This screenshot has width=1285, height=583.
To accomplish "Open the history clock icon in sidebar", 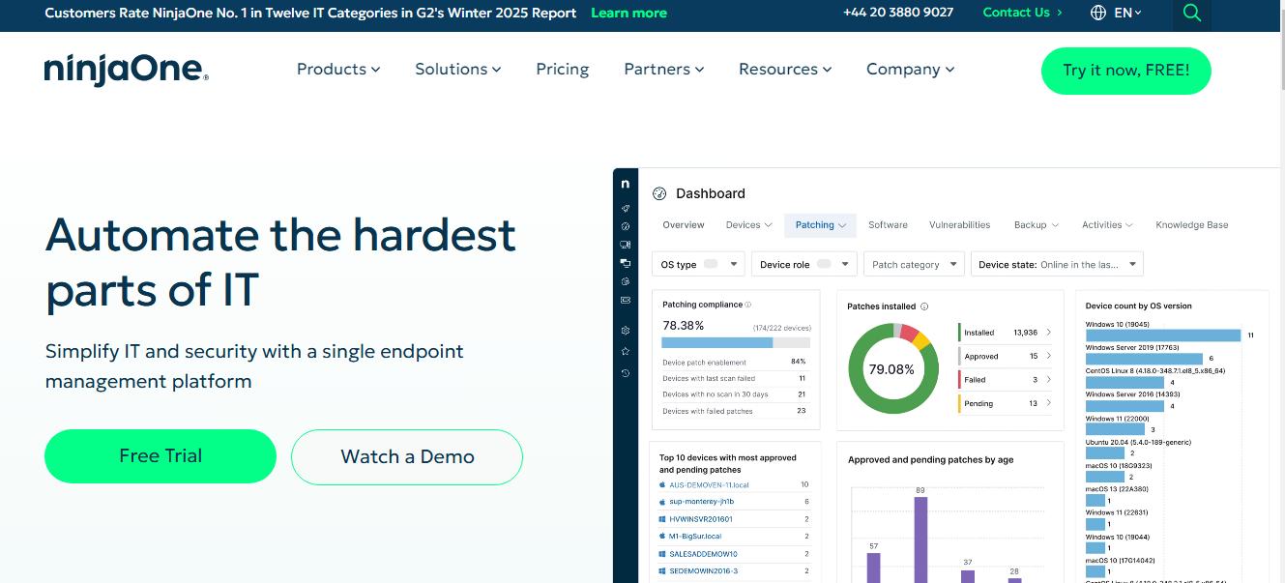I will pyautogui.click(x=626, y=373).
